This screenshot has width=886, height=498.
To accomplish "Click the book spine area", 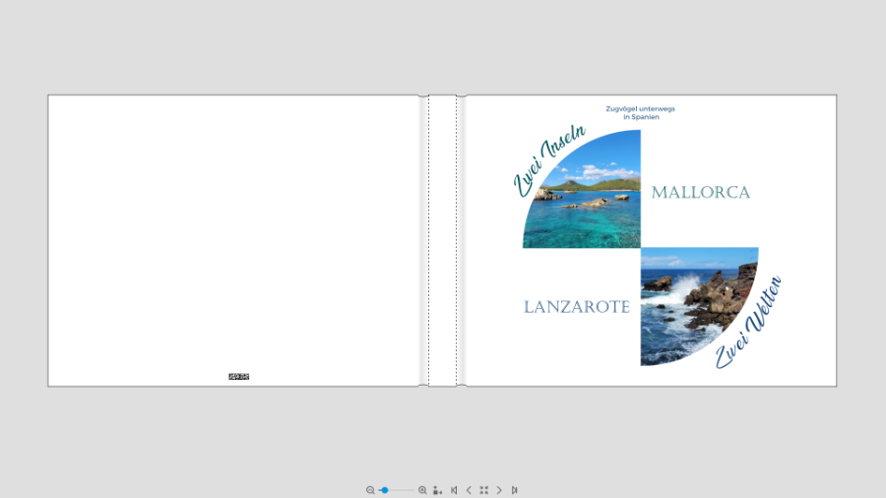I will click(x=442, y=240).
